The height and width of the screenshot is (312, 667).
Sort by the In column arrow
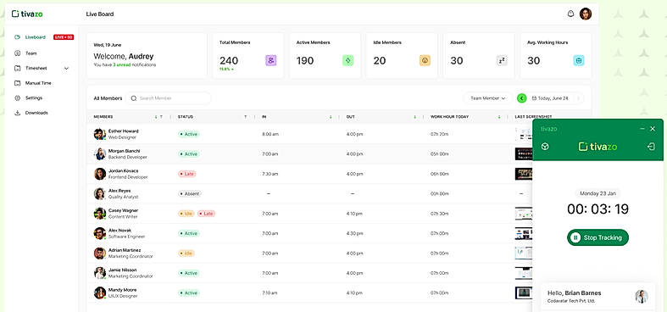coord(331,117)
